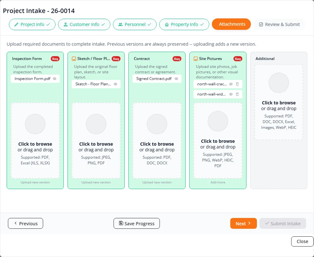The width and height of the screenshot is (314, 257).
Task: Click Upload new version under Inspection Form
Action: pos(35,182)
